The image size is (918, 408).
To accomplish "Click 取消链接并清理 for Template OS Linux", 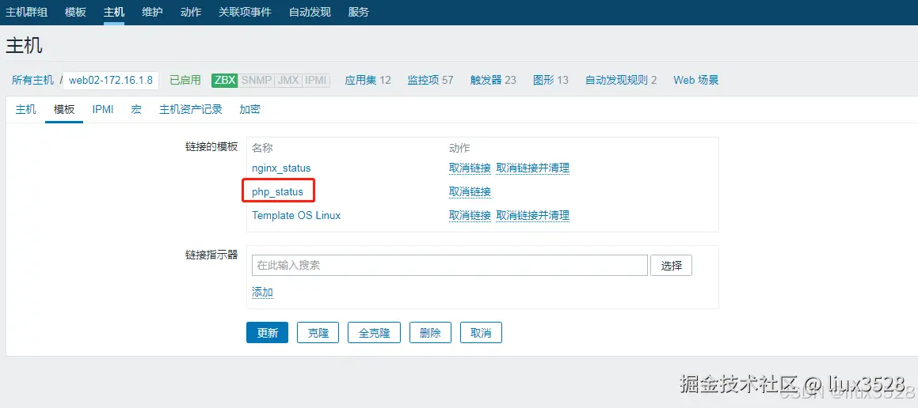I will (x=533, y=215).
